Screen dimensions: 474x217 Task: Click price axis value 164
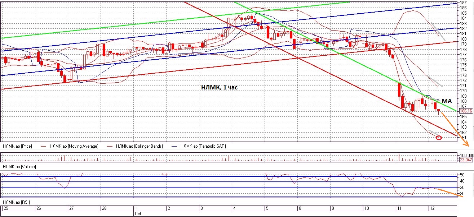click(463, 122)
